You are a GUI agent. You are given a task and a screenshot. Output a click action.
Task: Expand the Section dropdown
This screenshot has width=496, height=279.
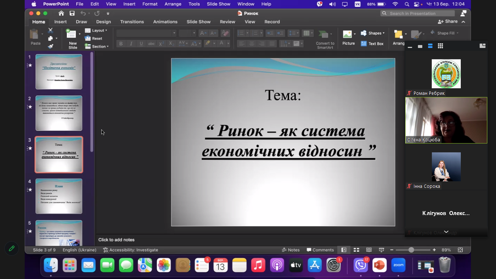[97, 46]
